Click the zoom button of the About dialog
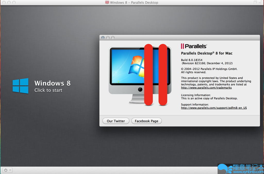Viewport: 264px width, 174px height. tap(113, 38)
